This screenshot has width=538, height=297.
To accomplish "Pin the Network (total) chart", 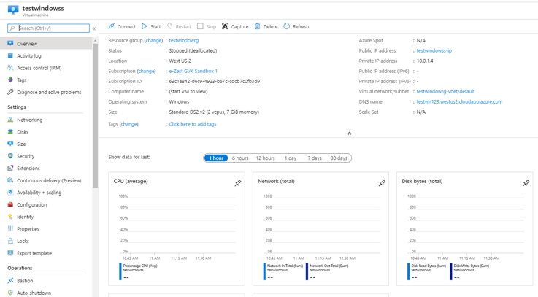I will (x=382, y=183).
